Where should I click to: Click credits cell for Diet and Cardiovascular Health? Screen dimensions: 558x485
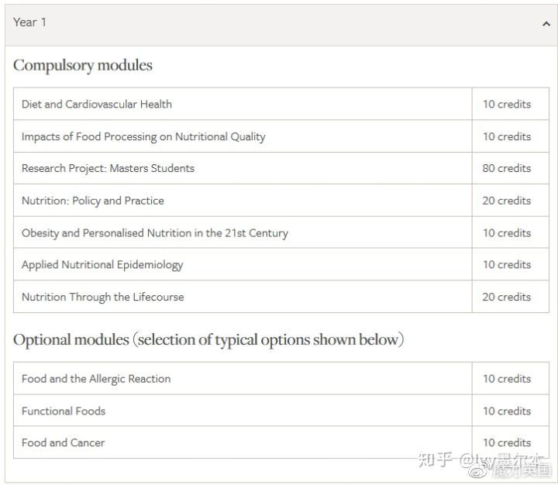[x=507, y=104]
